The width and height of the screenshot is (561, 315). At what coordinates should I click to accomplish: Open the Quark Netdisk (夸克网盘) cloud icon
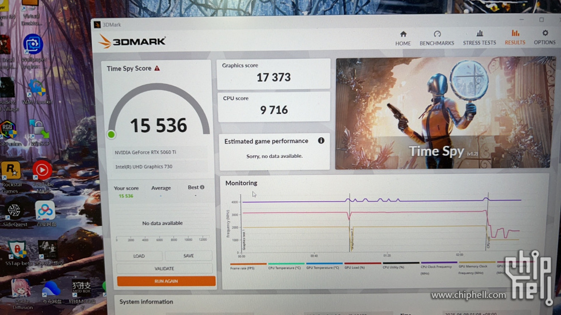pyautogui.click(x=51, y=293)
